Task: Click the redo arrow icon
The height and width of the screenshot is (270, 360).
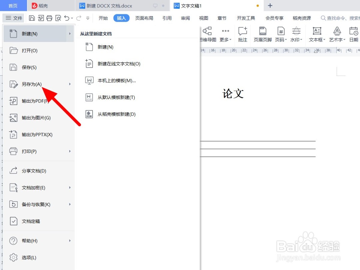Action: coord(79,18)
